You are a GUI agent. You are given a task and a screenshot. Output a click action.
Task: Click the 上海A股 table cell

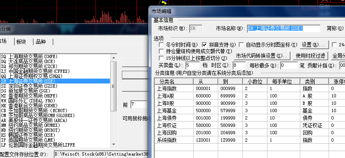pyautogui.click(x=174, y=96)
